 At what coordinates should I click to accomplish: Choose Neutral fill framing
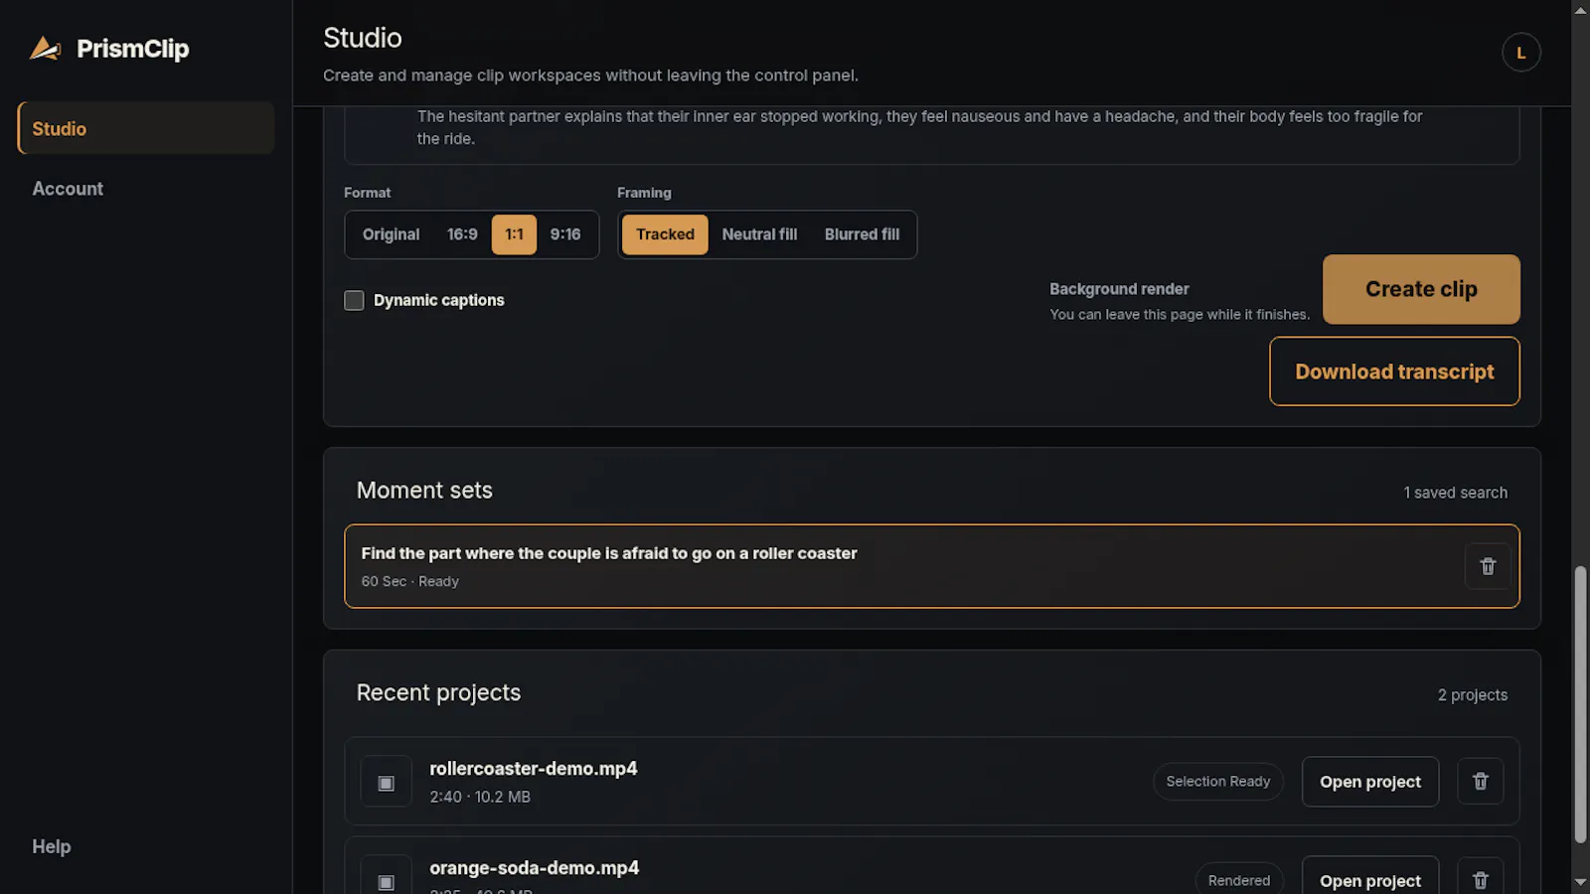coord(759,234)
